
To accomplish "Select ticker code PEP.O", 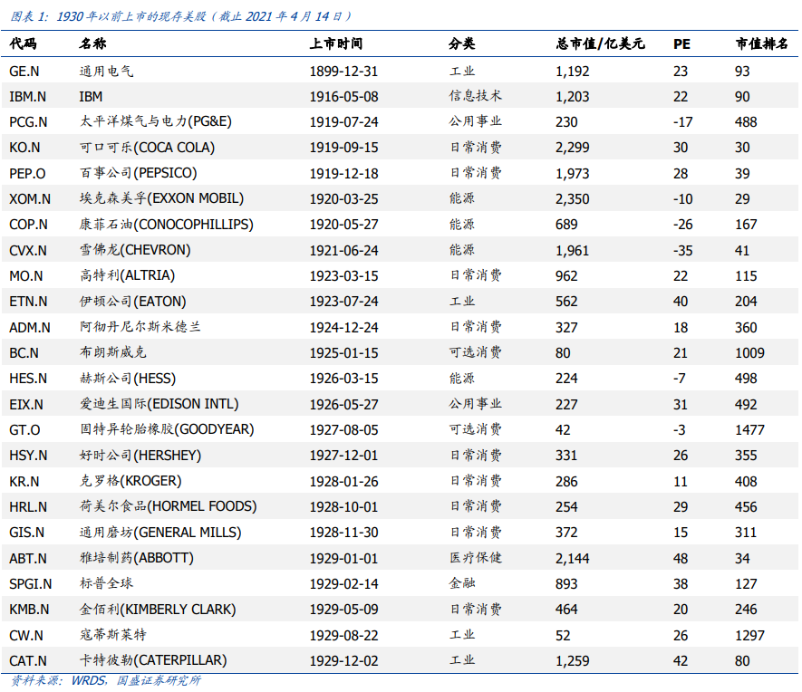I will pyautogui.click(x=27, y=174).
